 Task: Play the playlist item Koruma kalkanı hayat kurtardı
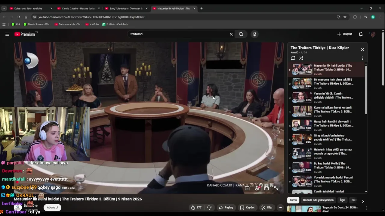tap(326, 112)
